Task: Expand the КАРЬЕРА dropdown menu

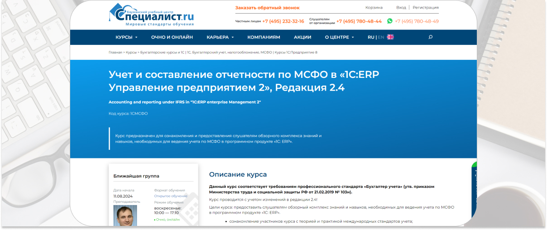Action: coord(220,37)
